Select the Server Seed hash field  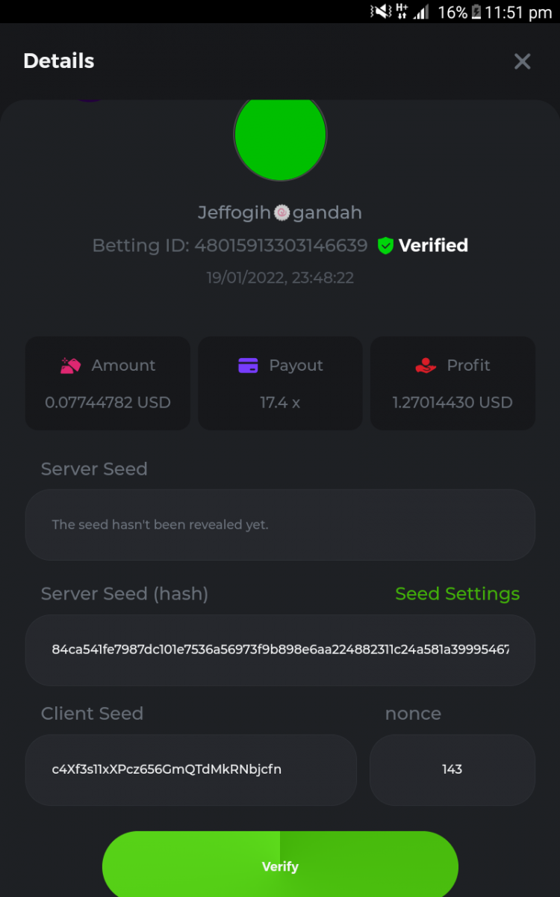pyautogui.click(x=280, y=650)
